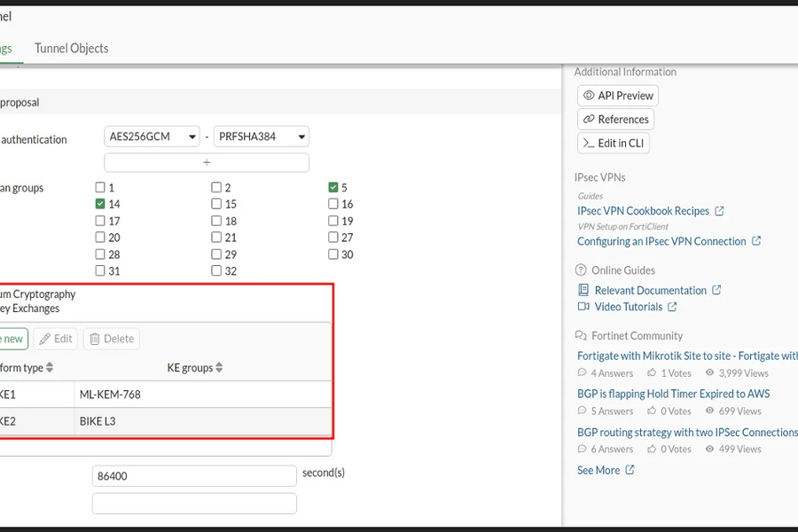
Task: Open the AES256GCM encryption dropdown
Action: (x=152, y=137)
